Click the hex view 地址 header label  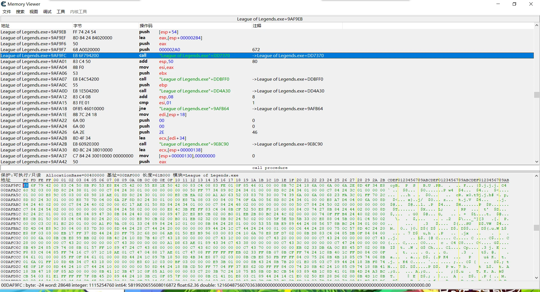(6, 180)
